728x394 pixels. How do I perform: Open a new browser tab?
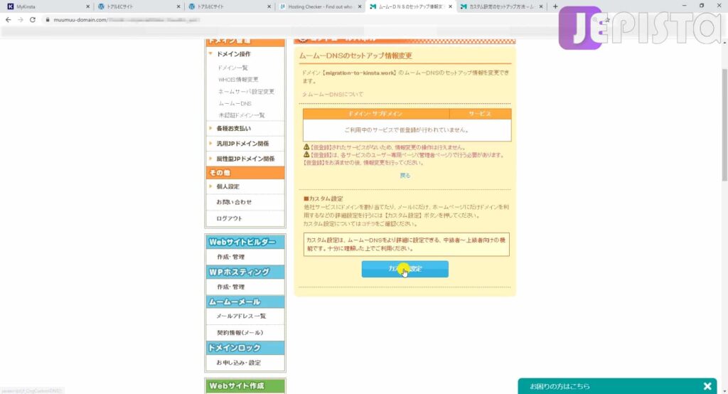pyautogui.click(x=555, y=6)
